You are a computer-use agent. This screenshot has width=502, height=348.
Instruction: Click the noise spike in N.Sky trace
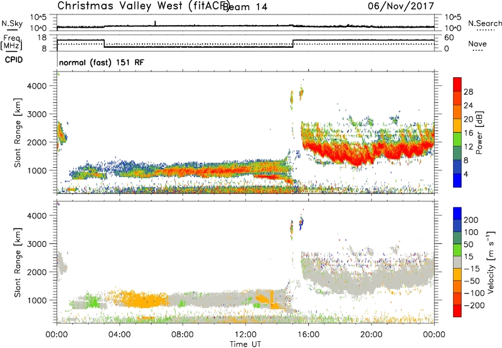(155, 23)
